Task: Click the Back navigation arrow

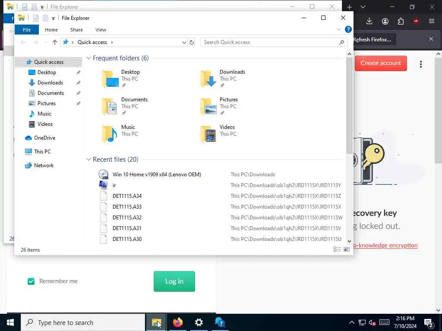Action: 23,42
